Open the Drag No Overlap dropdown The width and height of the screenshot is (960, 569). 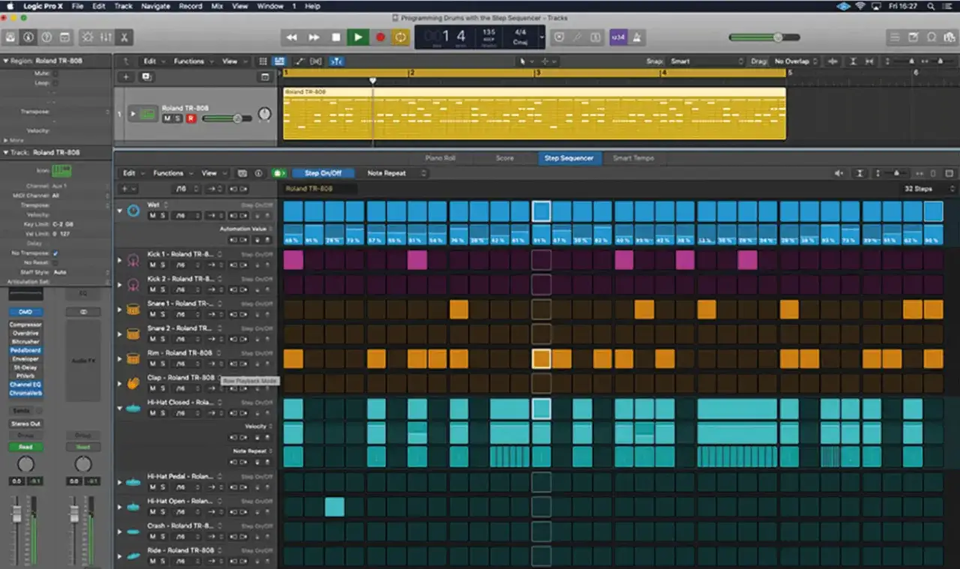click(799, 61)
